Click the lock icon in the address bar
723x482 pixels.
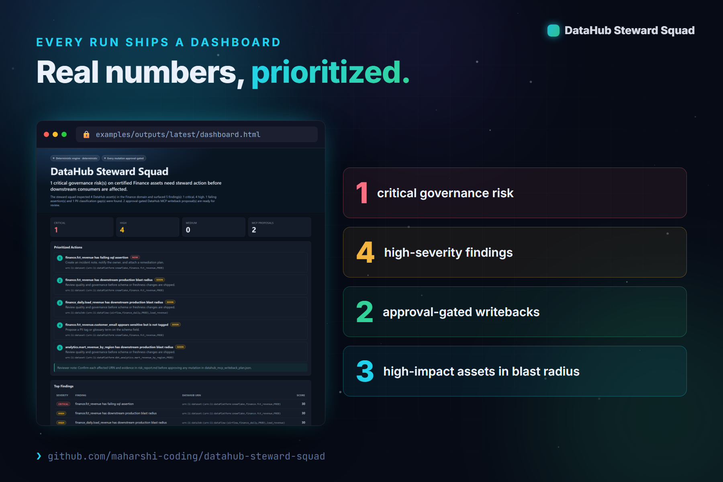86,135
